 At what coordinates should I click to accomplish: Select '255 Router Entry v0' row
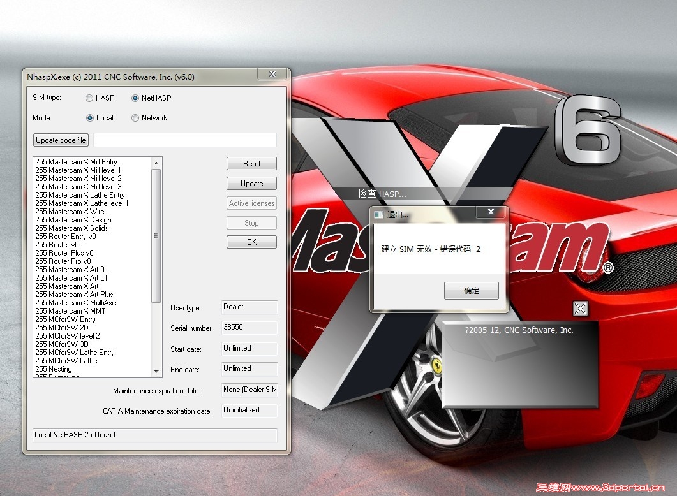[x=93, y=237]
